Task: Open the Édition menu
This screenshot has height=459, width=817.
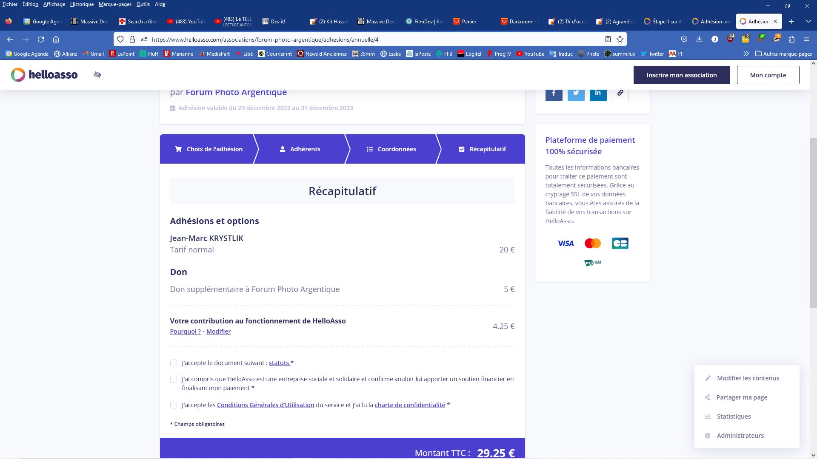Action: click(x=30, y=4)
